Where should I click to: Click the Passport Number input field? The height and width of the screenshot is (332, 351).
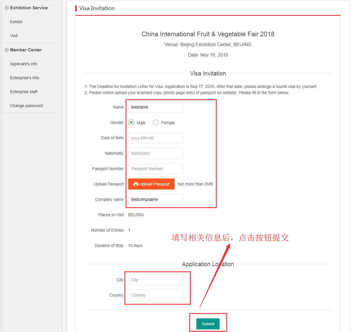[x=156, y=169]
